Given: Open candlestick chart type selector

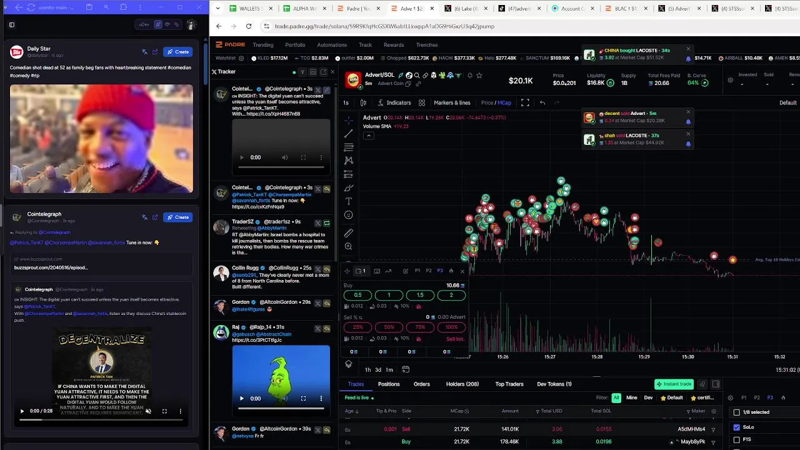Looking at the screenshot, I should pyautogui.click(x=363, y=102).
